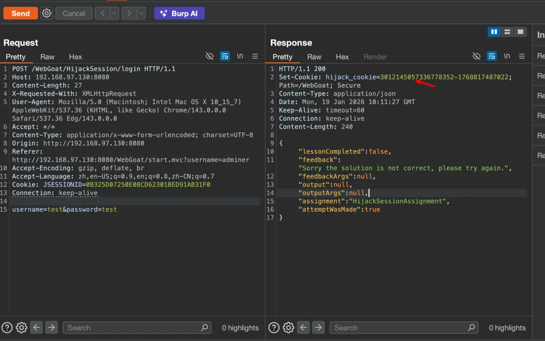Click the "lessonCompleted":false line
Image resolution: width=545 pixels, height=341 pixels.
coord(345,152)
